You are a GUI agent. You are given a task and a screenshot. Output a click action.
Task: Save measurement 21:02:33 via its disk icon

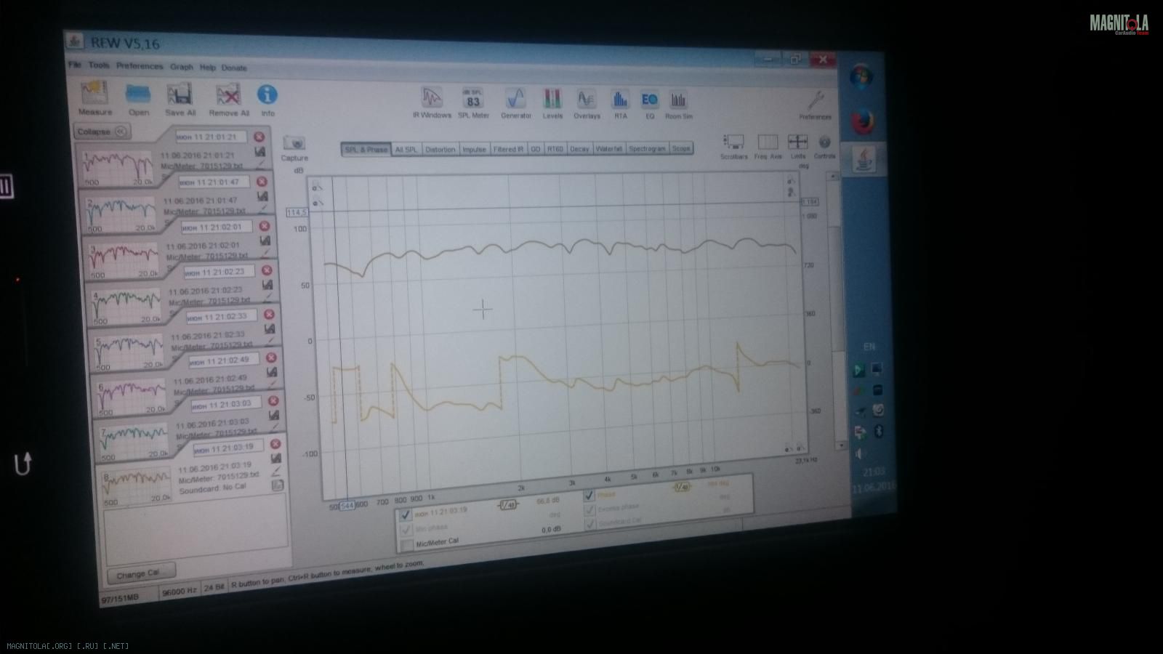coord(270,329)
